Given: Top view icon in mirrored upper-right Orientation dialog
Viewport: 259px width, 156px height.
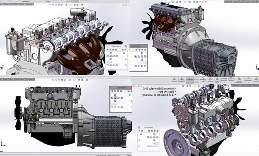Looking at the screenshot, I should (x=142, y=53).
